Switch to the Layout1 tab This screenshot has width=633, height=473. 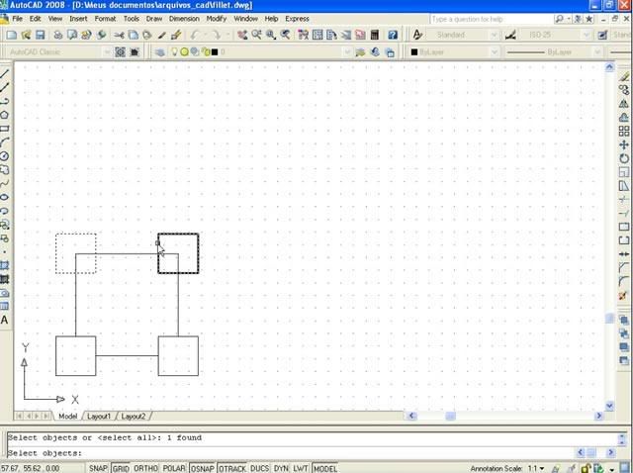[99, 417]
